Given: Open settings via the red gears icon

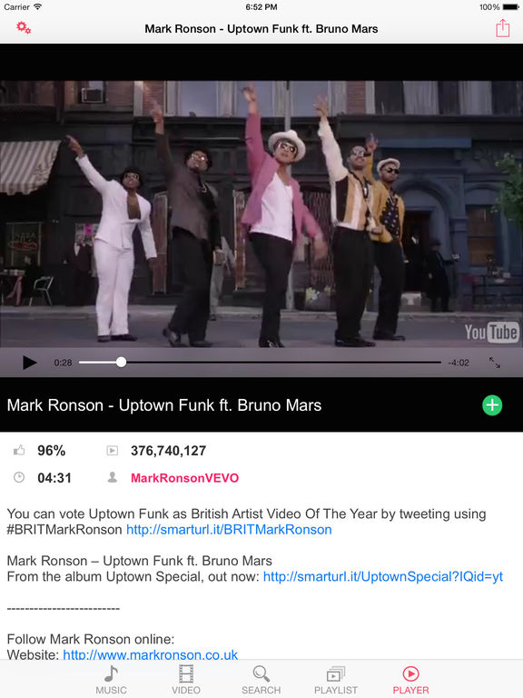Looking at the screenshot, I should [x=24, y=28].
